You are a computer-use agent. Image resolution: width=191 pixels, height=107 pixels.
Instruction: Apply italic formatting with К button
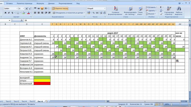pos(9,13)
